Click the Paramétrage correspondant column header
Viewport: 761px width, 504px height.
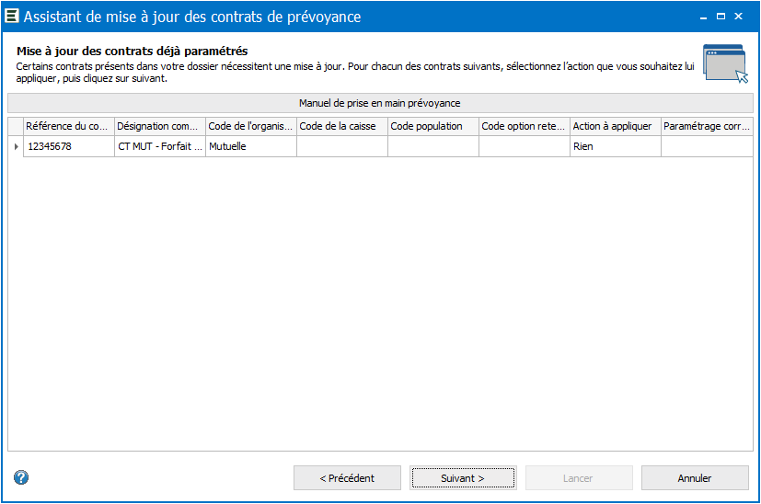point(707,127)
